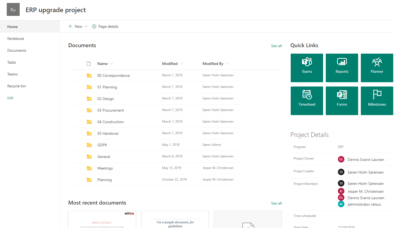Launch the Planner quick link tile
The width and height of the screenshot is (394, 228).
tap(377, 68)
